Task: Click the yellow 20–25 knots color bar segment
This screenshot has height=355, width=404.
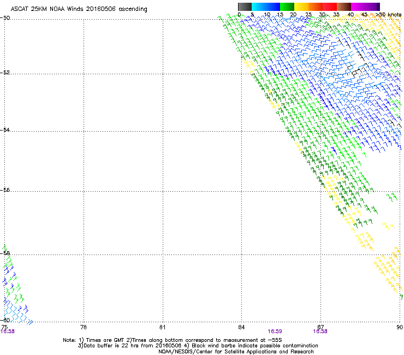Action: (x=301, y=7)
